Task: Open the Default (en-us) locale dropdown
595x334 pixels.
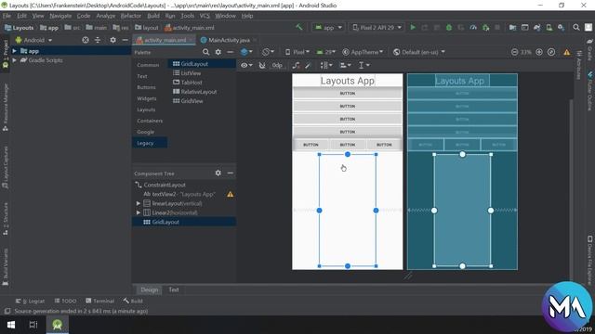Action: point(419,52)
